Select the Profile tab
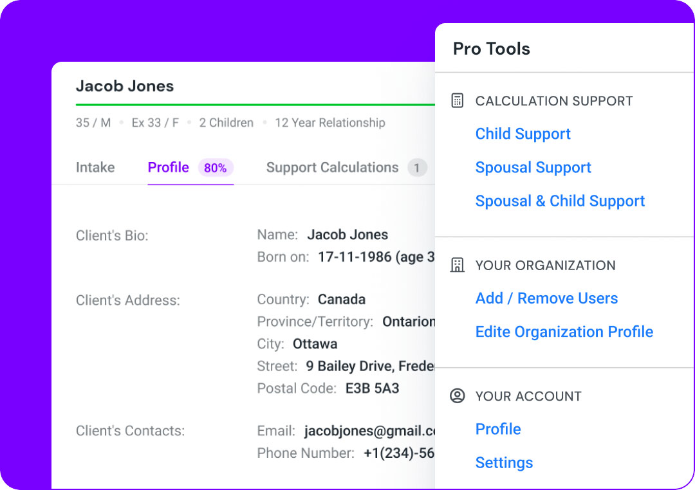This screenshot has height=490, width=695. pyautogui.click(x=169, y=167)
